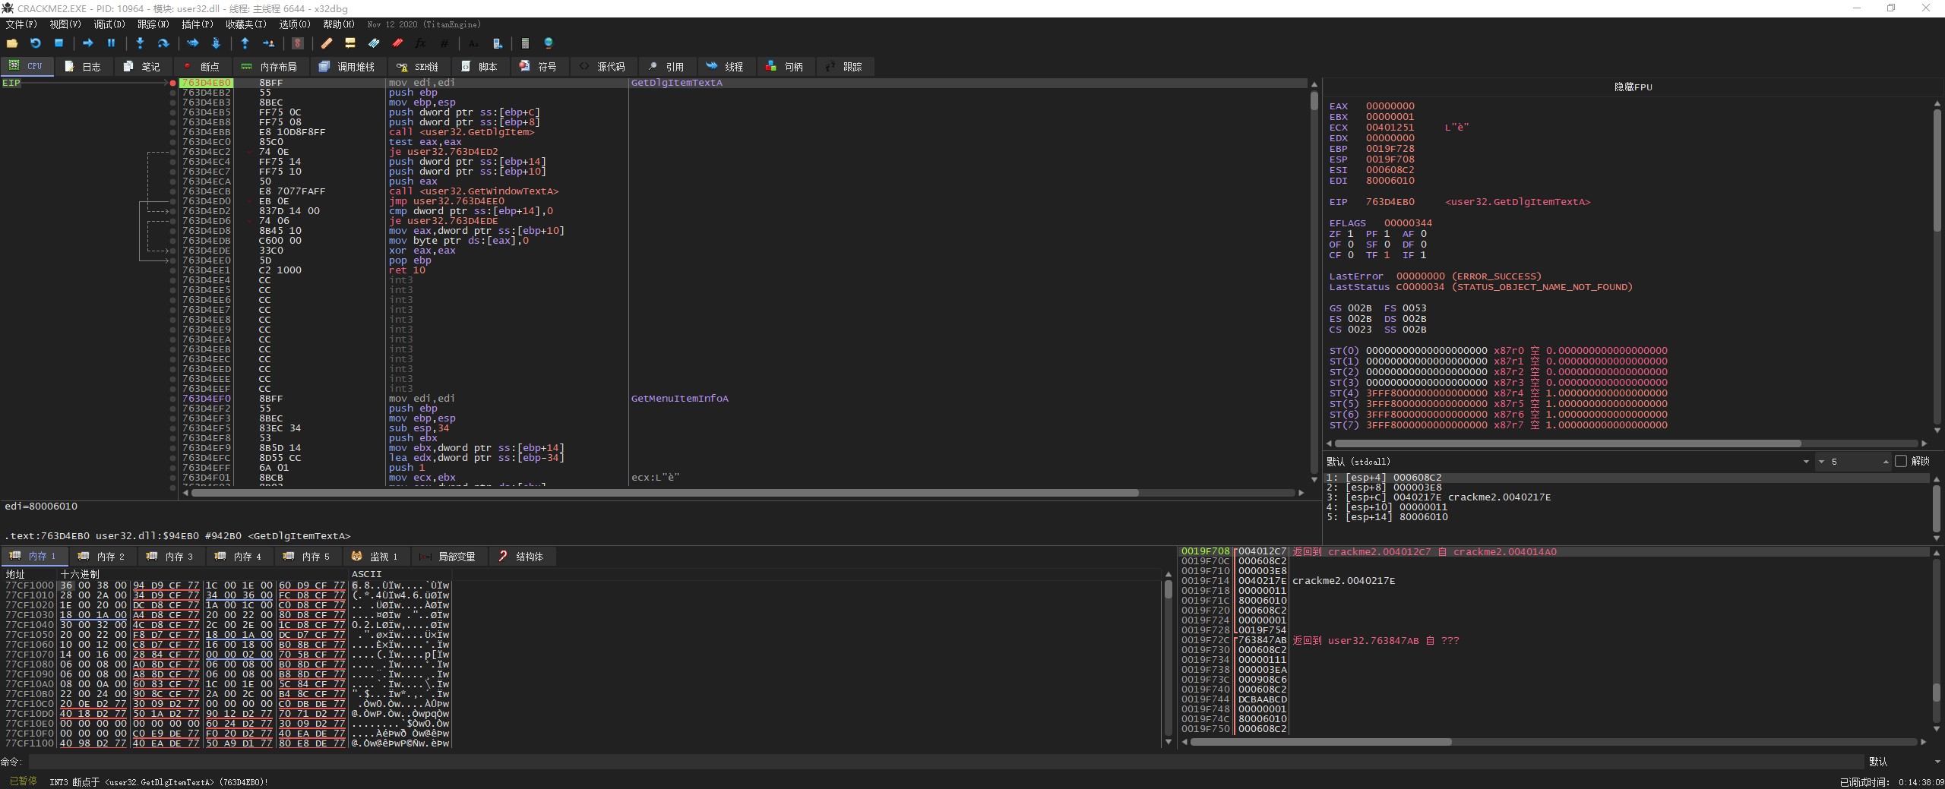Click the 隐藏FPU button above registers
The image size is (1945, 789).
click(x=1633, y=87)
